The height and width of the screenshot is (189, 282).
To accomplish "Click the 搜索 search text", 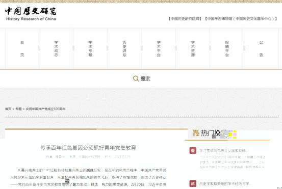I will point(145,78).
